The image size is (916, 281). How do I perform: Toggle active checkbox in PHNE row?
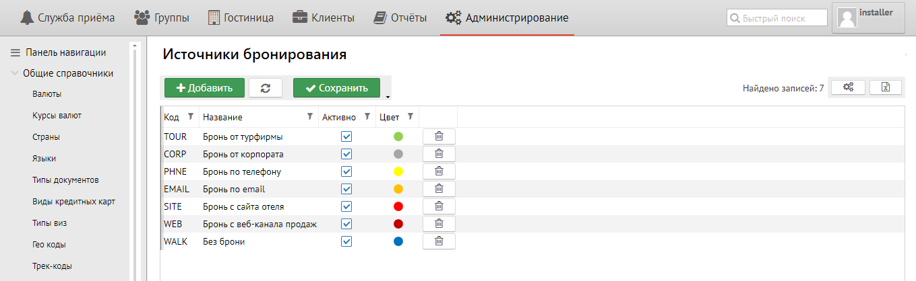346,171
